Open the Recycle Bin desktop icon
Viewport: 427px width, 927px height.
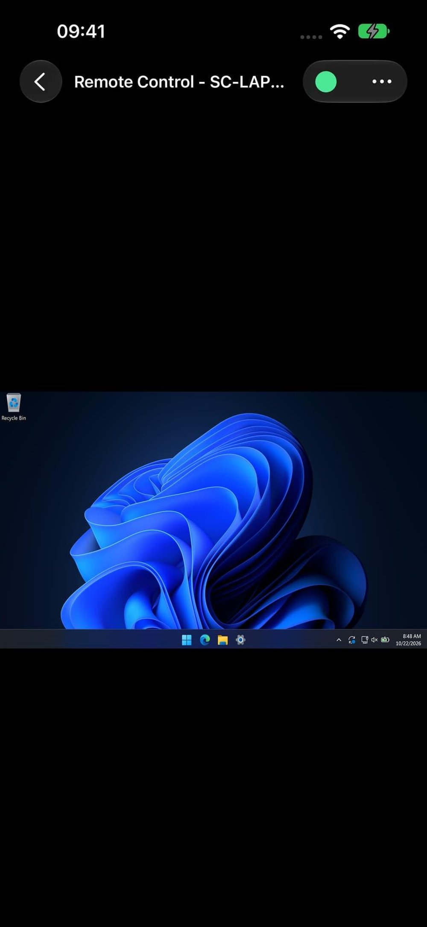14,403
